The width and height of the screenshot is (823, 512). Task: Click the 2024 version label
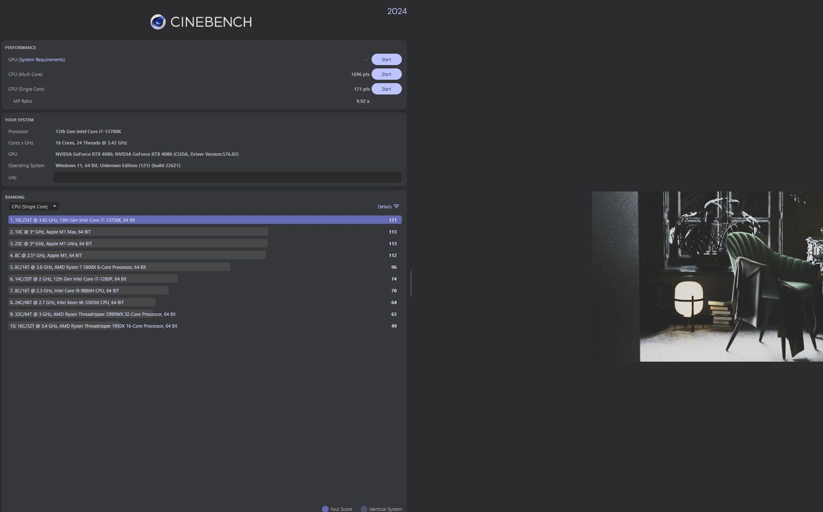pos(397,11)
